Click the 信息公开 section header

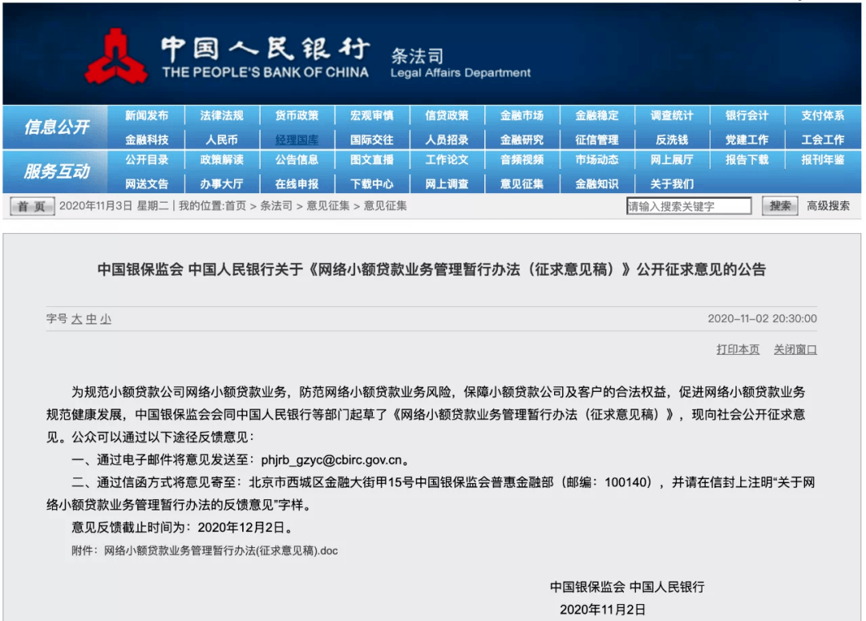coord(56,127)
